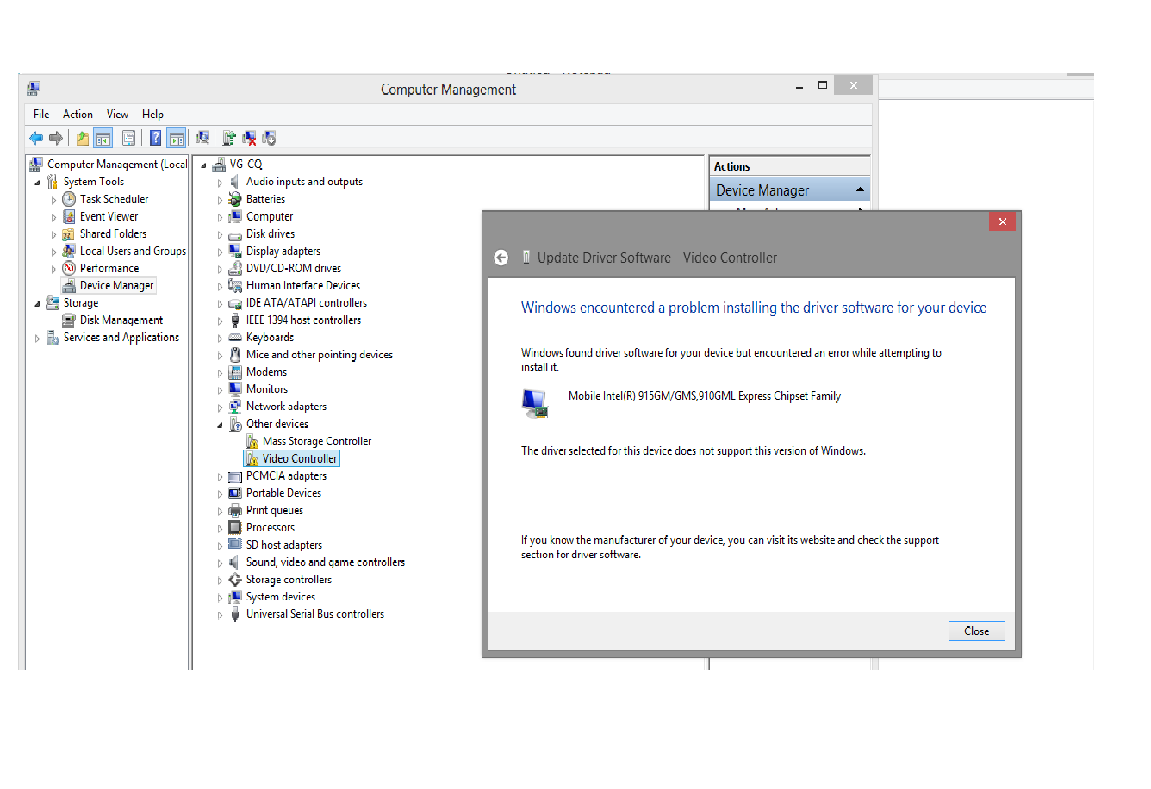Click the blue Back arrow in toolbar
The image size is (1151, 789).
[36, 138]
